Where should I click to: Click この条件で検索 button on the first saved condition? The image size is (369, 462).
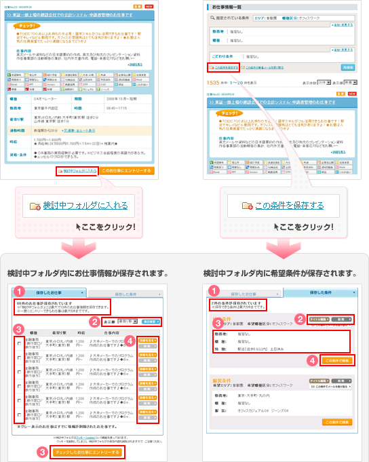(337, 361)
